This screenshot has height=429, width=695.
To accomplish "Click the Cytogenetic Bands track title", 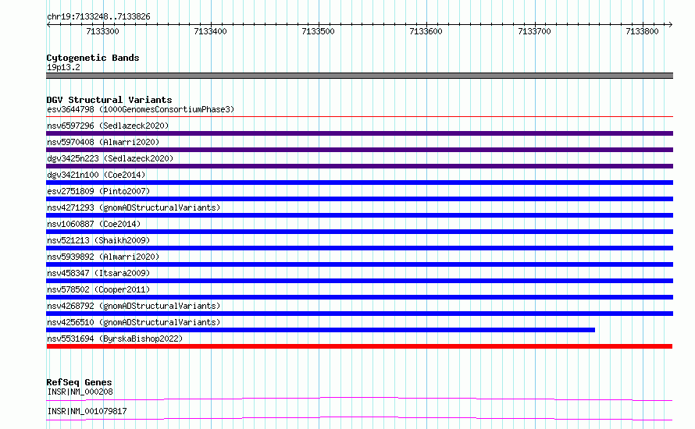I will pyautogui.click(x=93, y=58).
